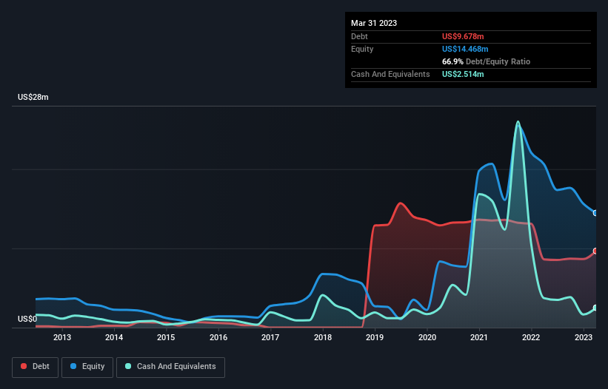This screenshot has height=389, width=608.
Task: Click the US$2.514m cash value
Action: point(463,74)
